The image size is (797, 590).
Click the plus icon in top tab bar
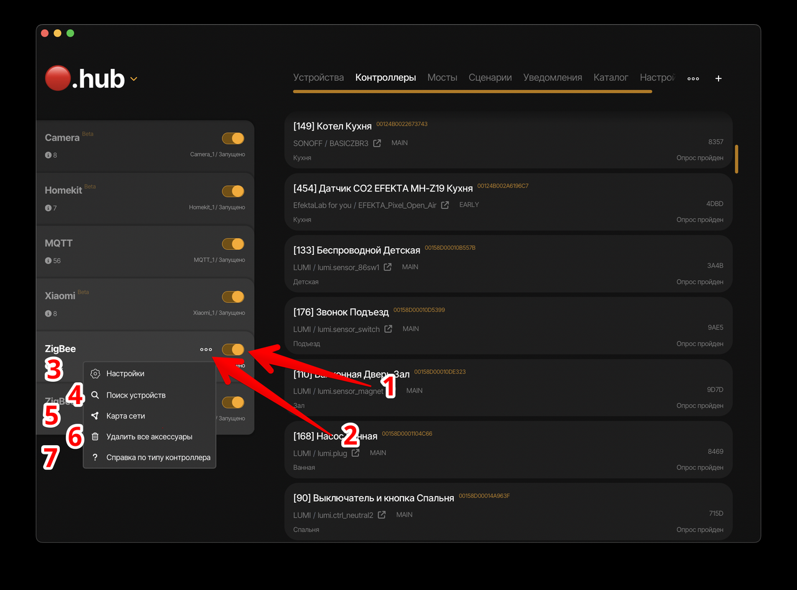coord(719,78)
